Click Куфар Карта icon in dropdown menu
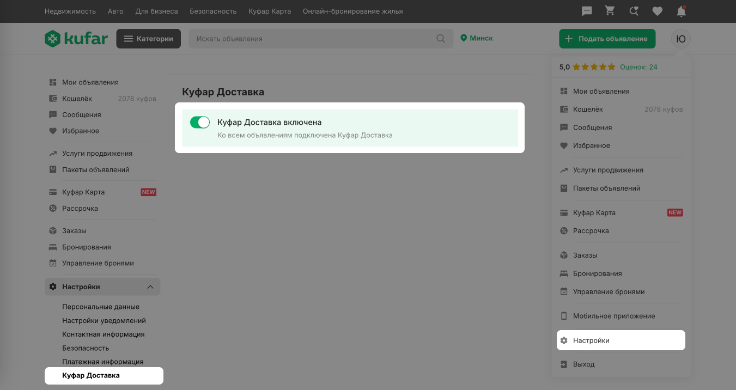 tap(564, 213)
